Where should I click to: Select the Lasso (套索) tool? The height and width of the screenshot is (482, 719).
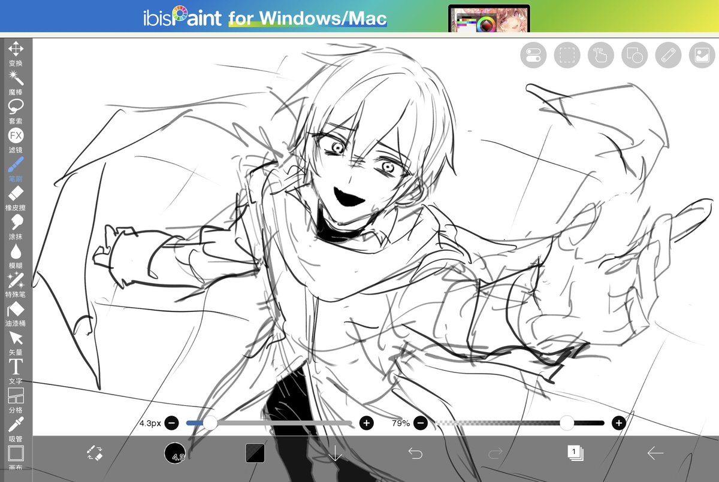[16, 111]
